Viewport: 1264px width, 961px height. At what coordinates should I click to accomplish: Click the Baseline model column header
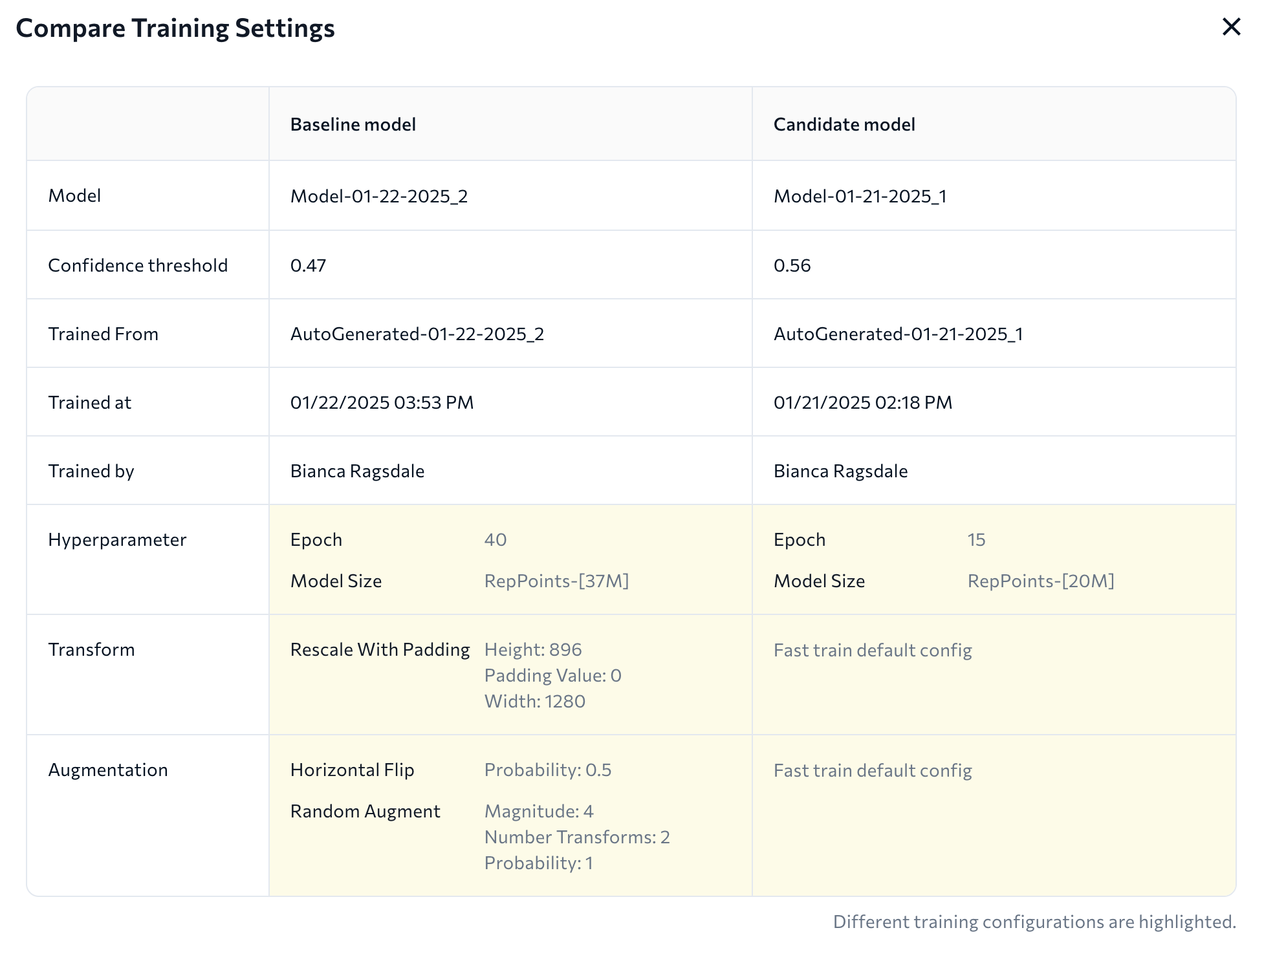(x=353, y=124)
